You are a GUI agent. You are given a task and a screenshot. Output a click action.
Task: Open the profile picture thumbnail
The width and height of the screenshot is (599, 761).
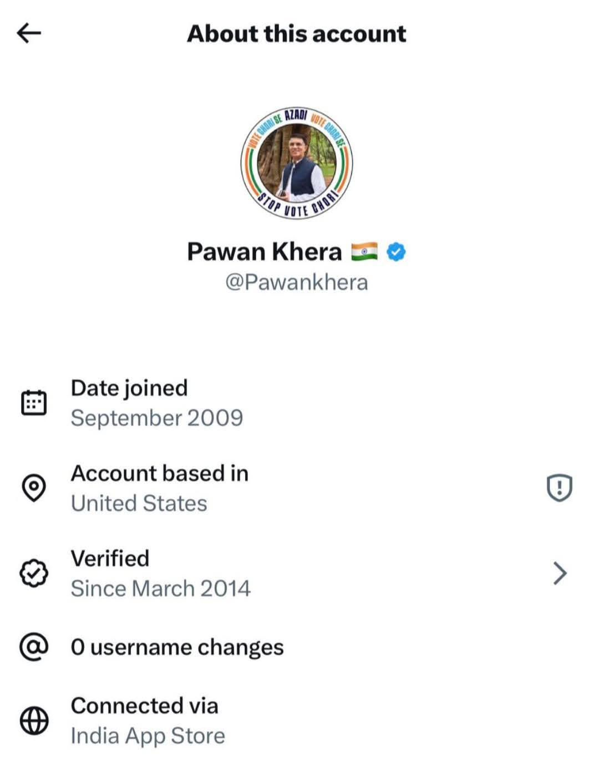coord(297,163)
